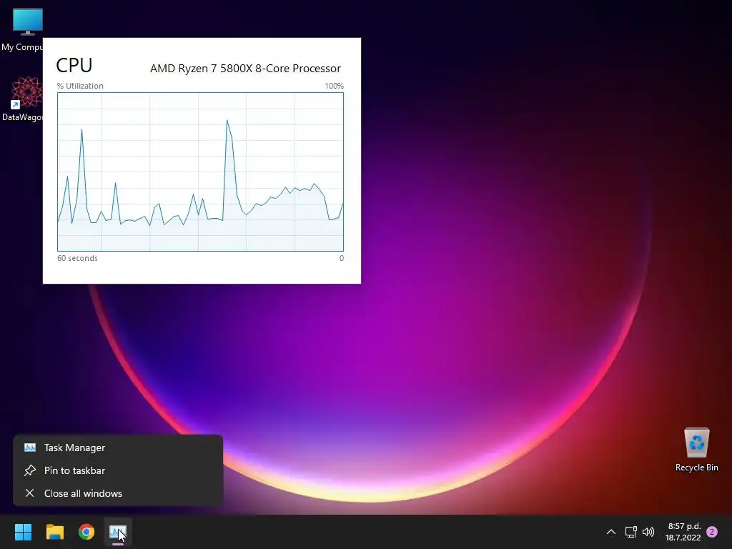Click the CPU utilization graph
Screen dimensions: 732x549
(200, 172)
